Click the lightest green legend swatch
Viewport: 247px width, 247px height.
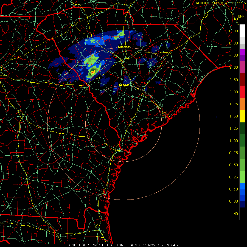[242, 177]
